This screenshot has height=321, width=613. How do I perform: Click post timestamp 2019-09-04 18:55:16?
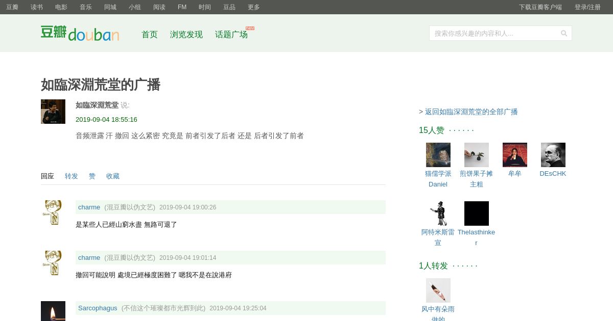pos(106,120)
